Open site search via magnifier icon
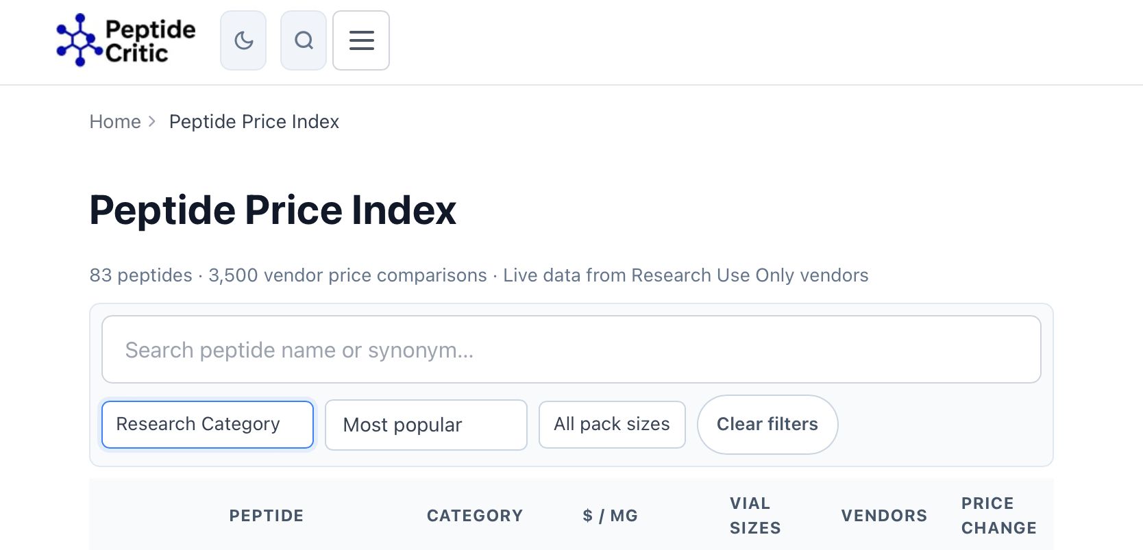This screenshot has height=550, width=1143. [x=304, y=40]
